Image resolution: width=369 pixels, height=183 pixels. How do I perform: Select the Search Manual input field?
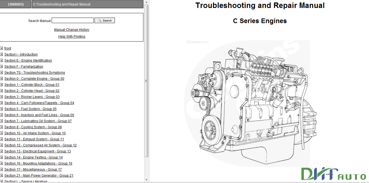[x=73, y=20]
